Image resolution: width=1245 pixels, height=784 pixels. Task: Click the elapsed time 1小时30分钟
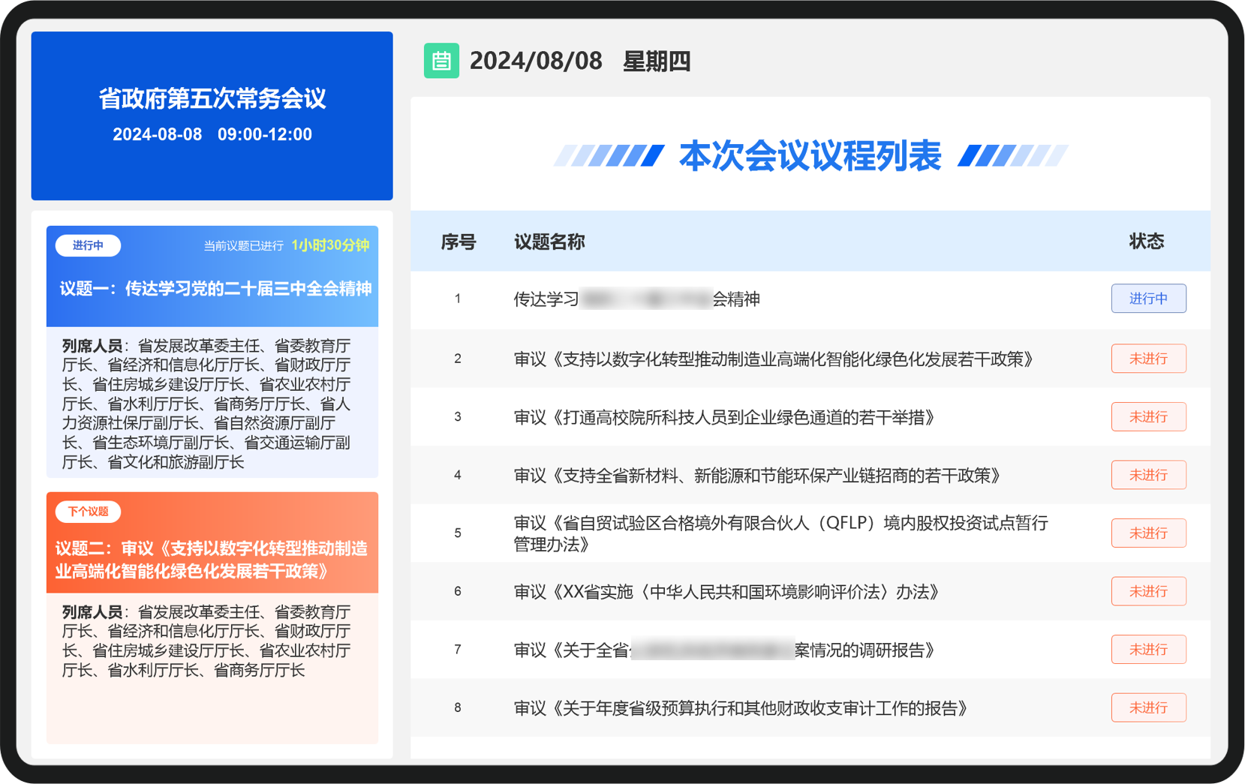click(x=330, y=245)
